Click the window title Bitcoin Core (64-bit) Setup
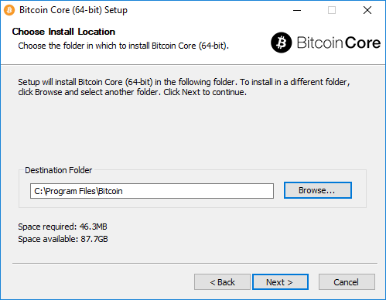 (x=73, y=10)
